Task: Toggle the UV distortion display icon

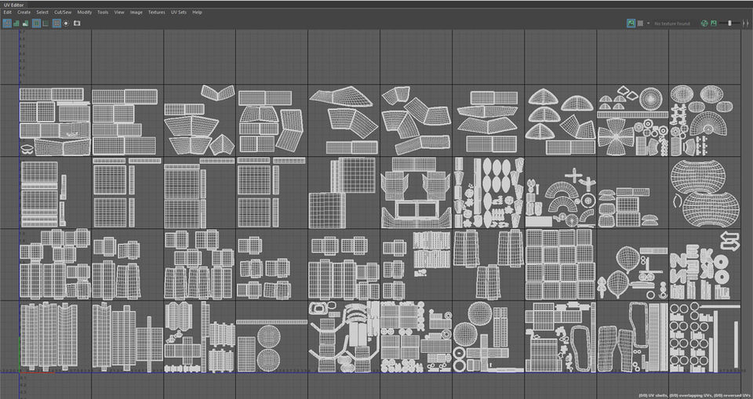Action: (x=25, y=23)
